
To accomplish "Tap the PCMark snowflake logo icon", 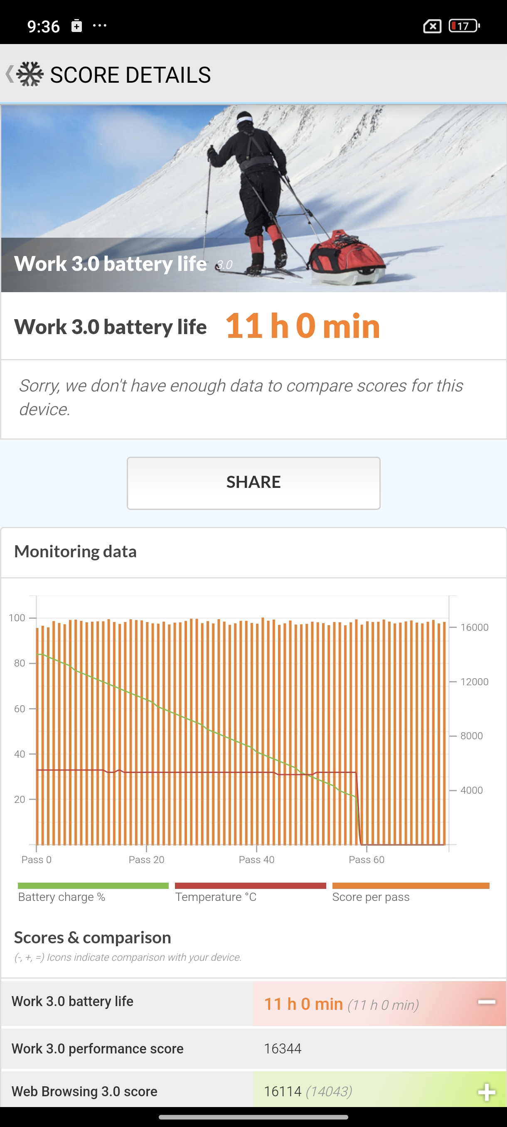I will (x=30, y=74).
